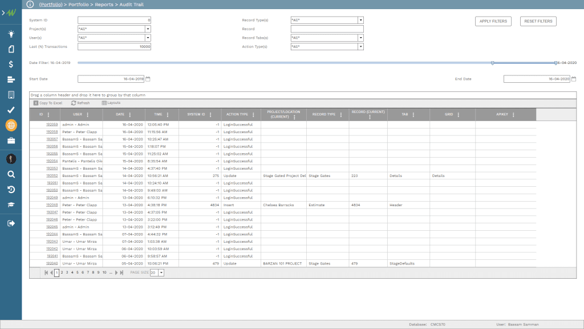
Task: Open the Page Size dropdown
Action: click(161, 272)
